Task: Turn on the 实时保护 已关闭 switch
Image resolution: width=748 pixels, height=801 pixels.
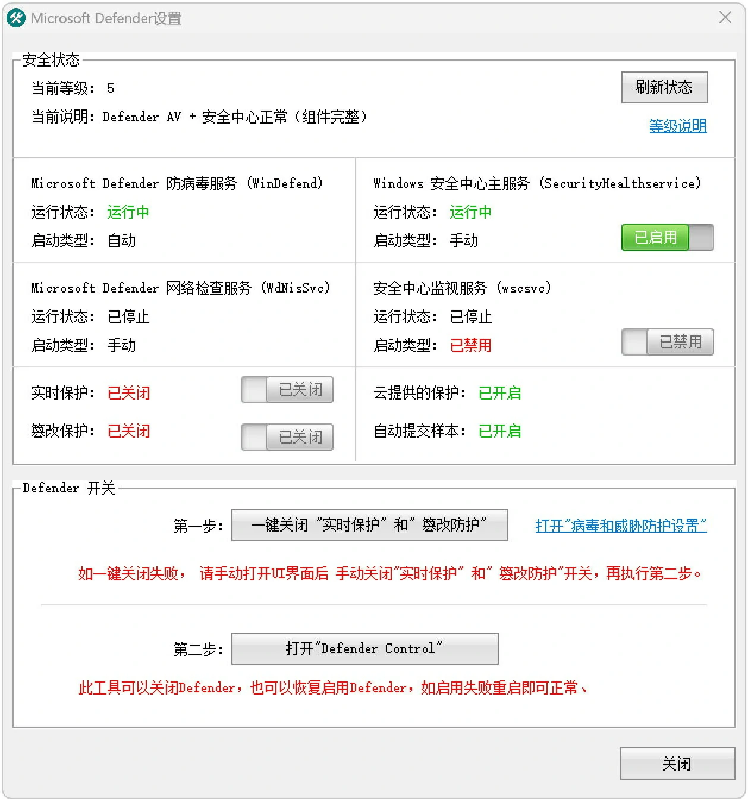Action: 287,389
